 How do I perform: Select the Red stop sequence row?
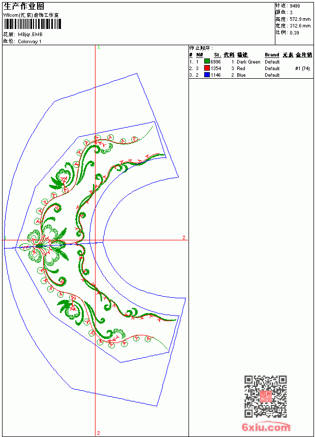tap(250, 68)
